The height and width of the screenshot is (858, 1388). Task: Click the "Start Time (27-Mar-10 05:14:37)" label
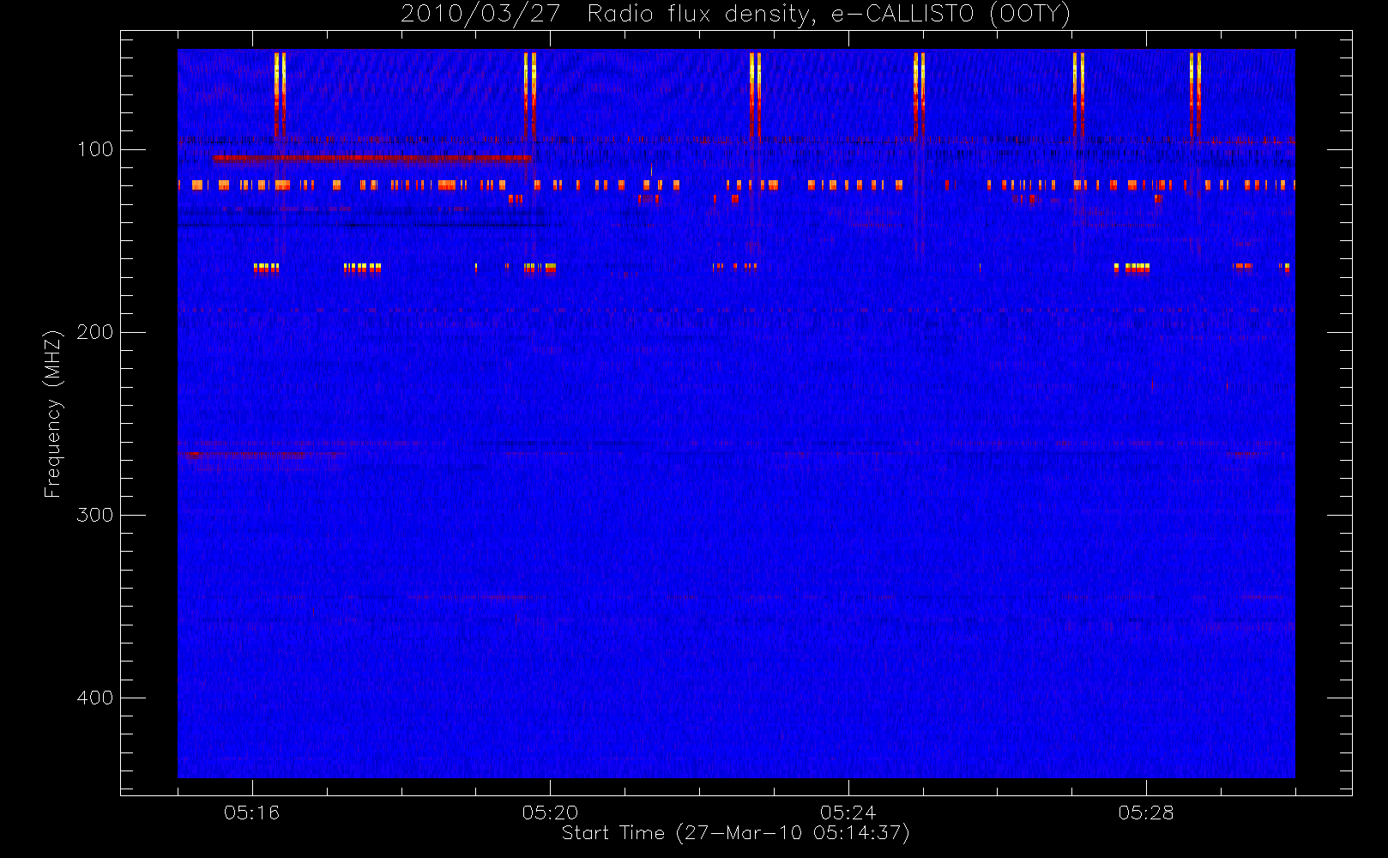pyautogui.click(x=736, y=833)
